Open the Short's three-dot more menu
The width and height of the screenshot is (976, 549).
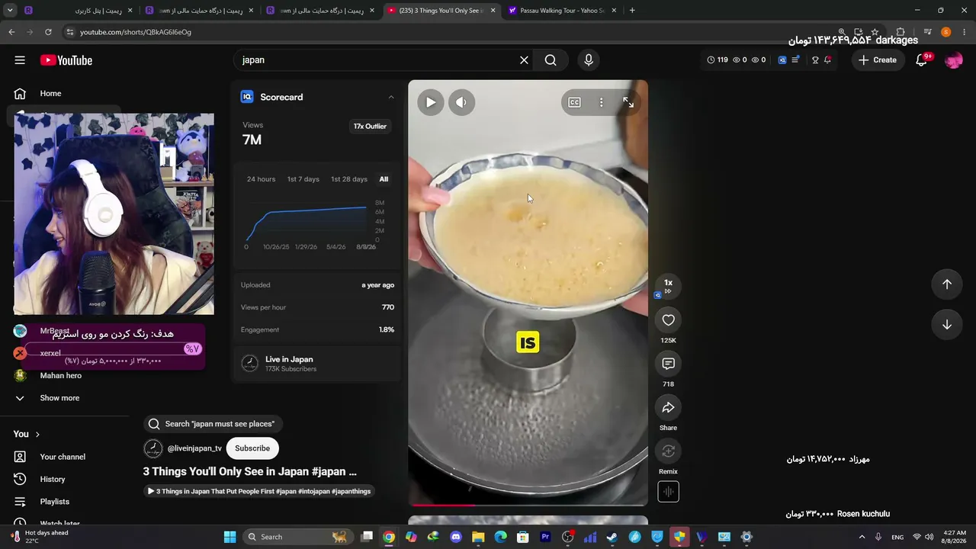point(601,102)
